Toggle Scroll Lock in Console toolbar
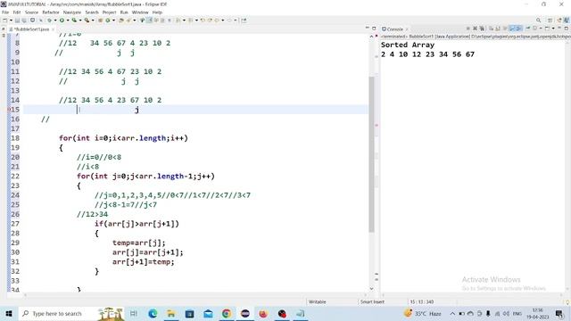 tap(497, 29)
